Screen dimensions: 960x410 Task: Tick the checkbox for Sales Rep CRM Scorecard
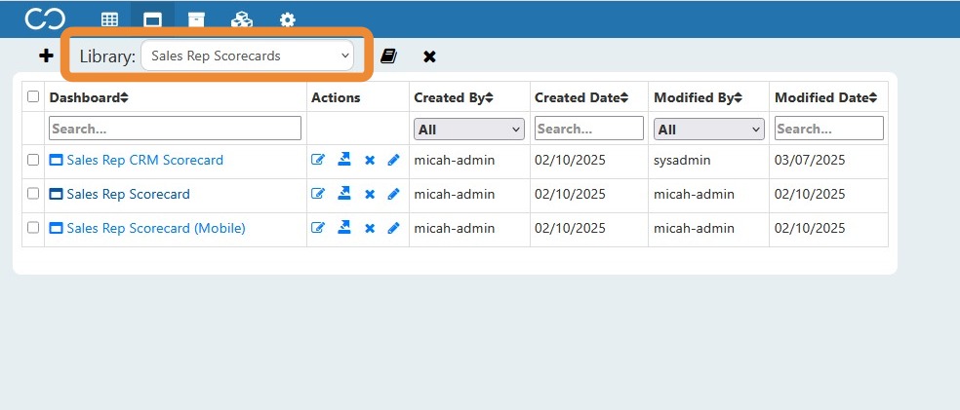coord(33,160)
